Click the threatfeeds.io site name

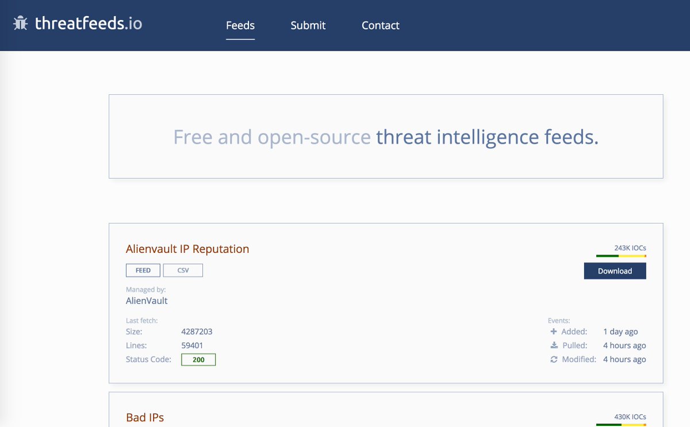tap(89, 23)
